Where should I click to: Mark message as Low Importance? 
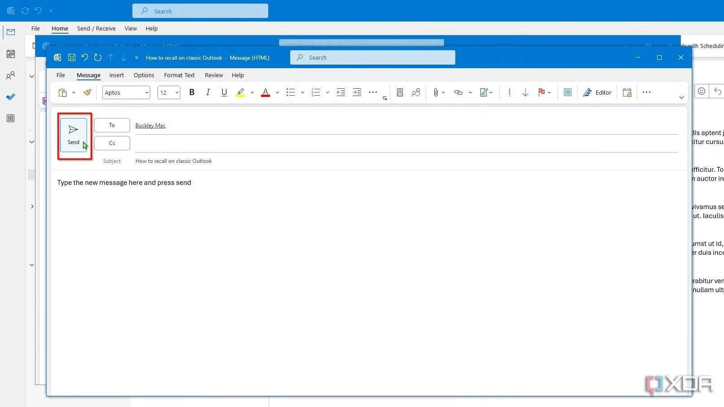click(x=525, y=92)
